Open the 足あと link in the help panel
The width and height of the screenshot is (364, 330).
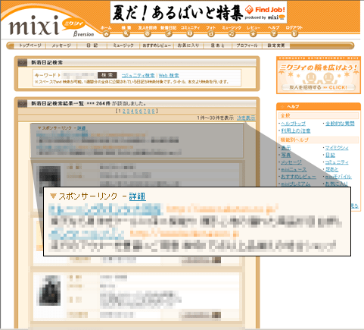coord(331,169)
